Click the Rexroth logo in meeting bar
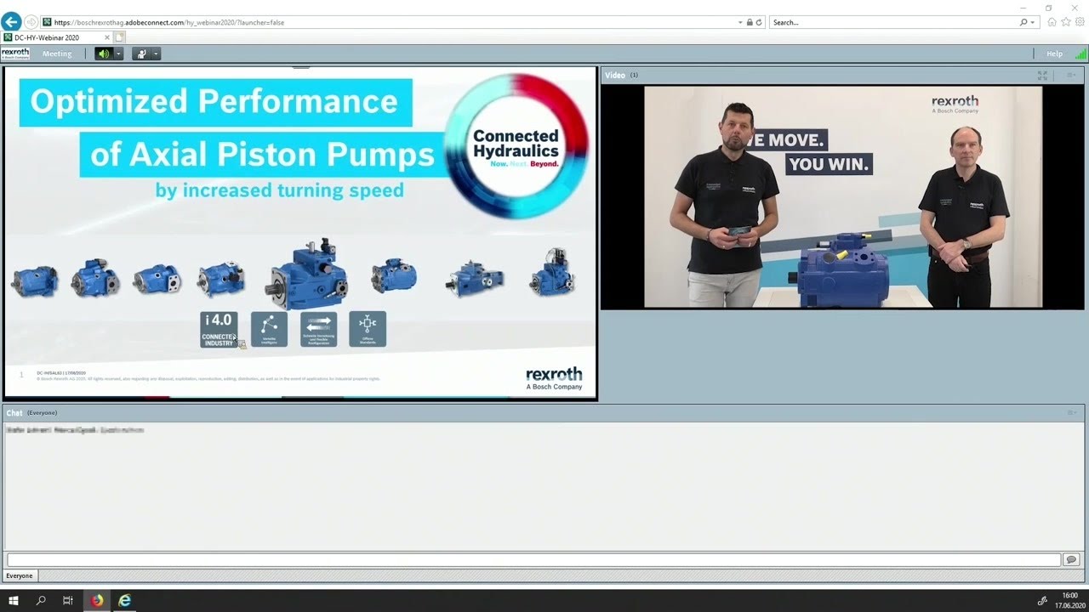The image size is (1089, 612). 15,54
